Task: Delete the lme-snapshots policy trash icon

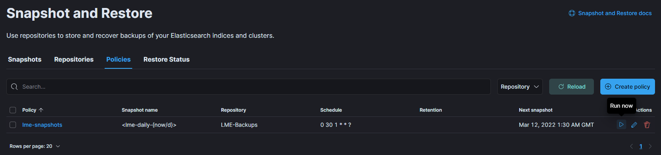Action: pos(647,125)
